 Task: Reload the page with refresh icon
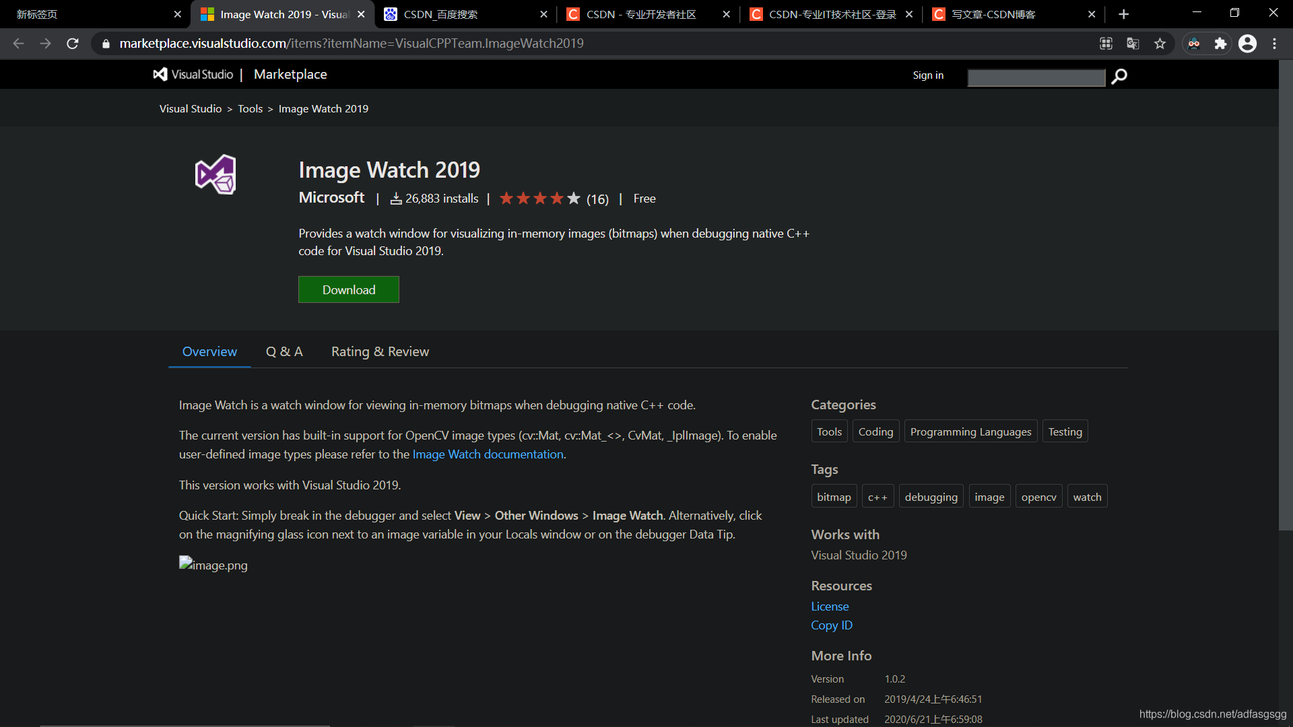click(x=73, y=44)
